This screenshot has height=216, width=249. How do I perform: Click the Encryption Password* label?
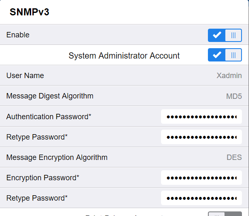click(x=43, y=178)
